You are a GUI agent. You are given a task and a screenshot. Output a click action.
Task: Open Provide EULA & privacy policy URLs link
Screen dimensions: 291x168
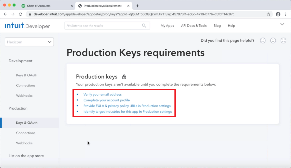click(x=127, y=106)
